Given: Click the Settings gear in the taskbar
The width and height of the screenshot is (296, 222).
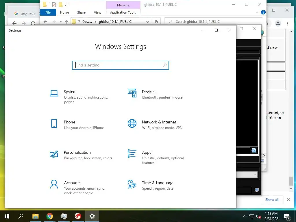Looking at the screenshot, I should 92,216.
